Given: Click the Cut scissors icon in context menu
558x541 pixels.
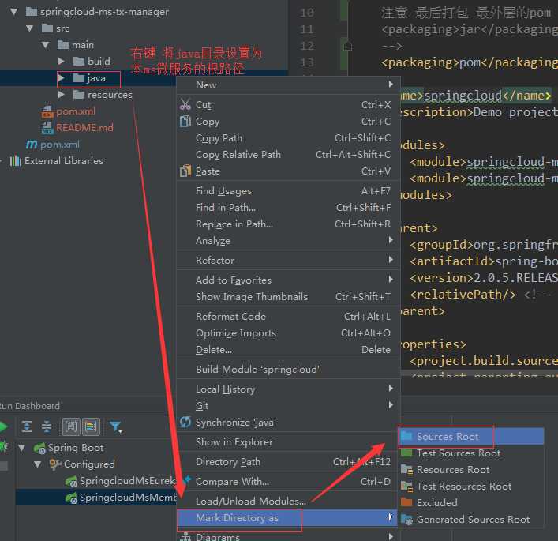Looking at the screenshot, I should click(185, 104).
